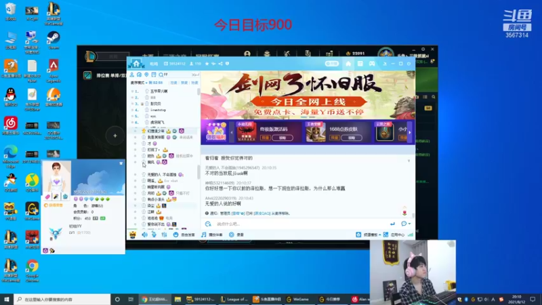Image resolution: width=542 pixels, height=305 pixels.
Task: Open Task View in the taskbar
Action: tap(131, 299)
